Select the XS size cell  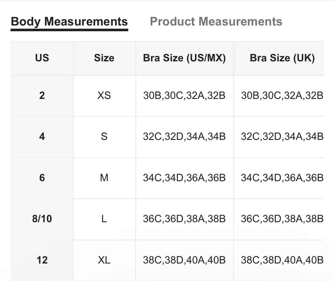pos(104,95)
